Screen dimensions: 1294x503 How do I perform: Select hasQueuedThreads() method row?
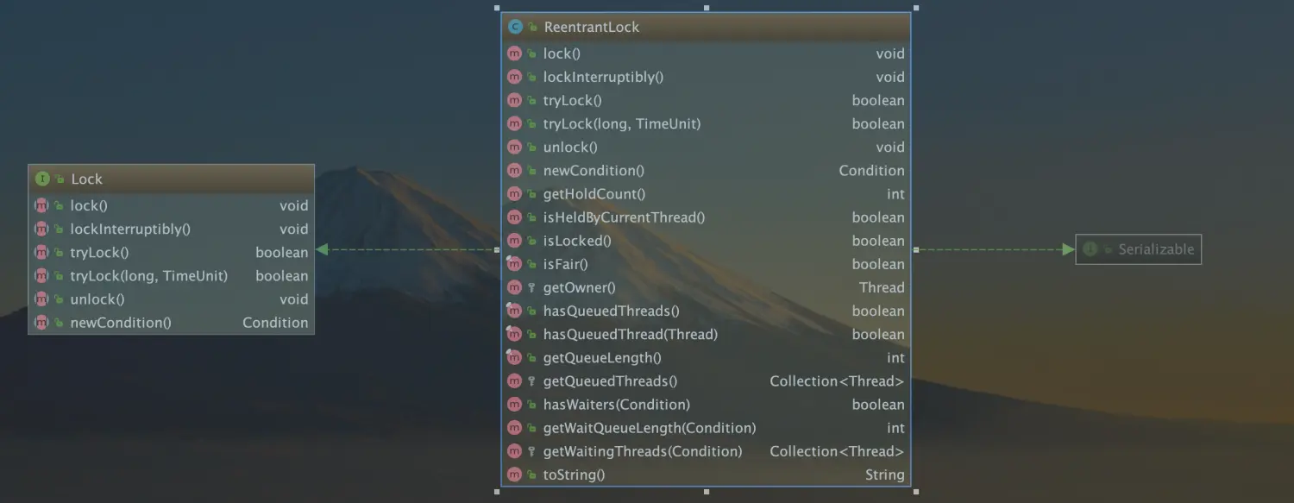click(706, 311)
